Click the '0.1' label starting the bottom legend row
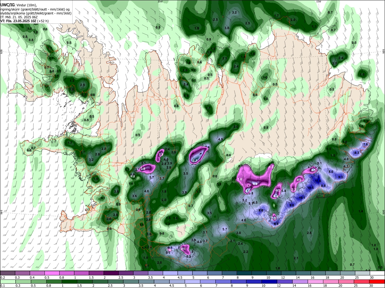Screen dimensions: 385x288 (2, 286)
